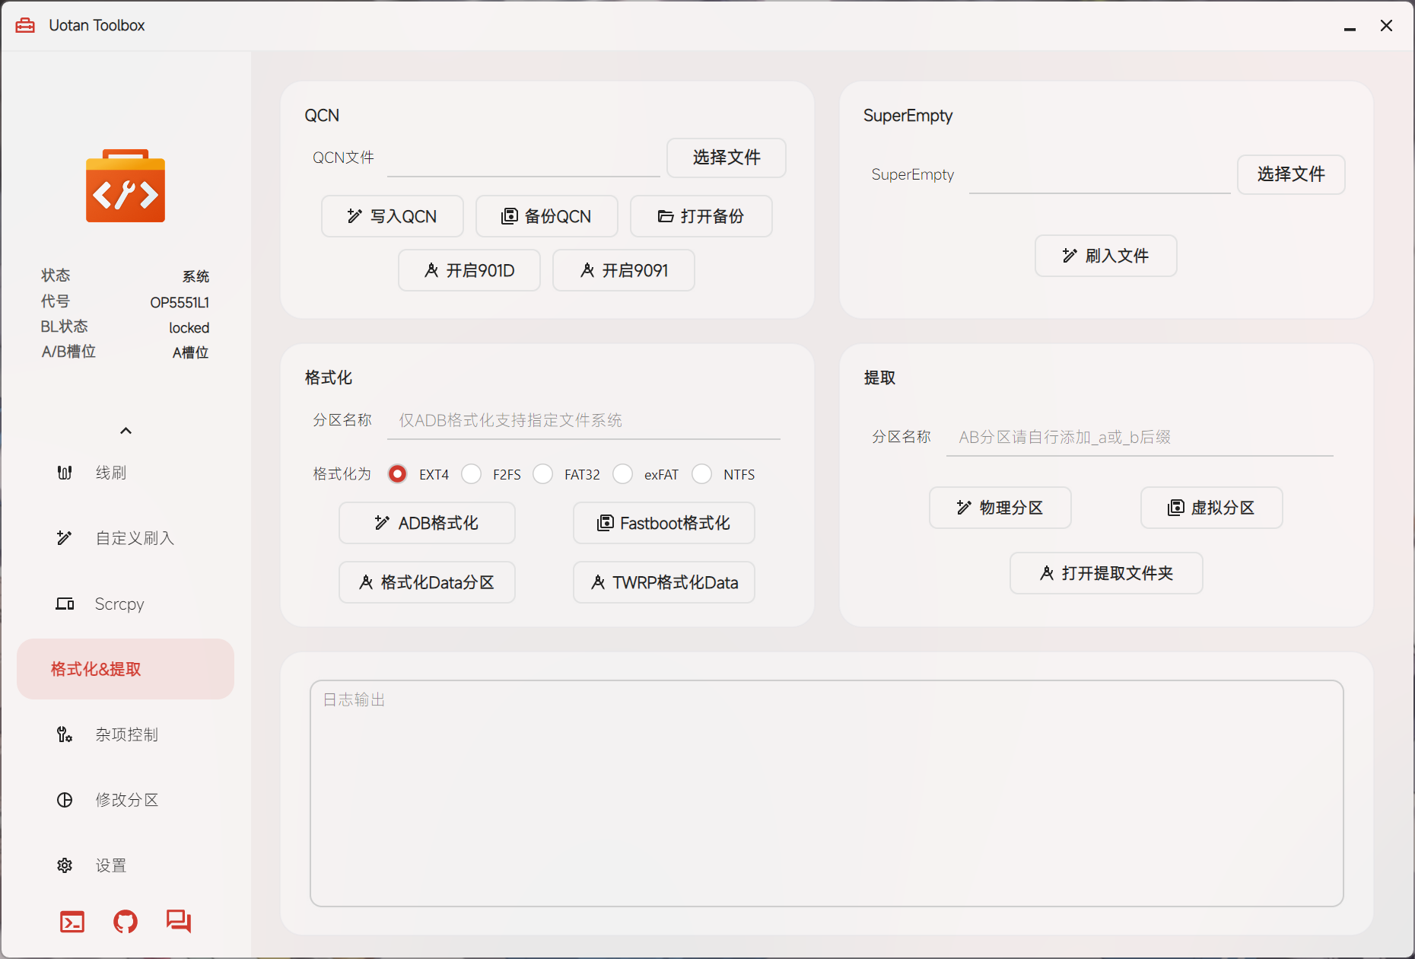This screenshot has width=1415, height=959.
Task: Select the 格式化&提取 sidebar tab
Action: click(x=126, y=669)
